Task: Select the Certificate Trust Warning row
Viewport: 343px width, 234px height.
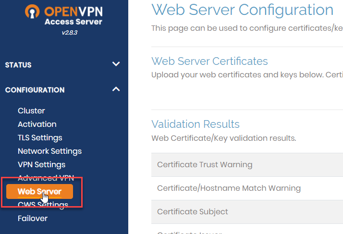Action: pyautogui.click(x=247, y=165)
